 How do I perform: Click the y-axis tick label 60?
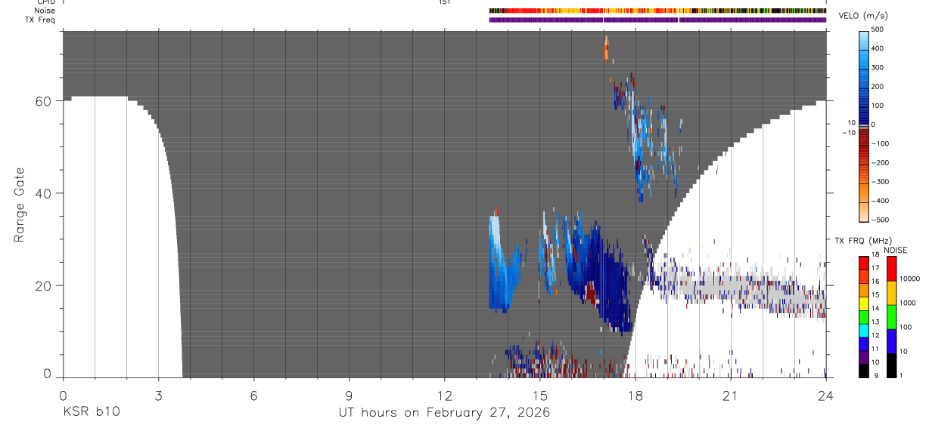point(44,101)
